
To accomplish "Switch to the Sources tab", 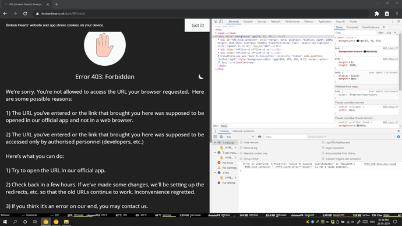I will point(262,22).
